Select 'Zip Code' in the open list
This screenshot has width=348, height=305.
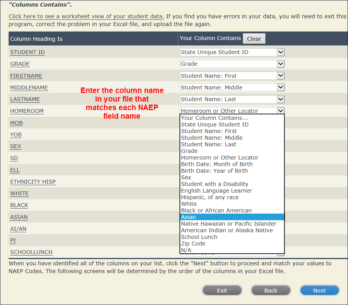tap(232, 244)
